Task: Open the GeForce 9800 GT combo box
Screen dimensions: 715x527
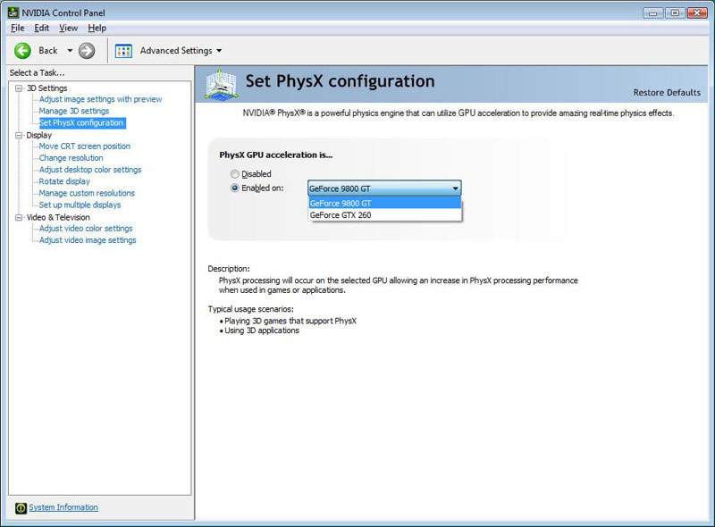Action: (384, 188)
